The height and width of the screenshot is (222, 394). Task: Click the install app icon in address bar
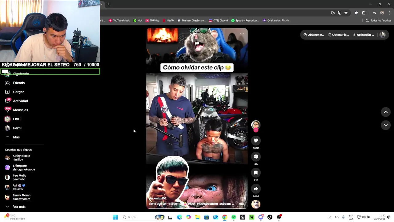(x=333, y=13)
